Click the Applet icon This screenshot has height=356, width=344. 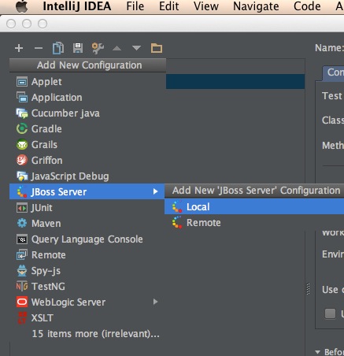(x=22, y=82)
